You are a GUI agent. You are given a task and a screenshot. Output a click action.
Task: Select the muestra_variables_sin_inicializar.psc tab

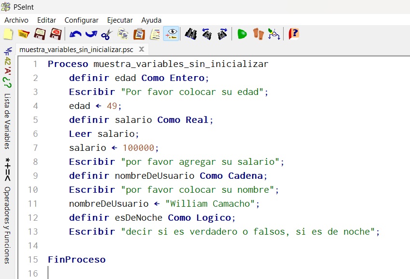pos(76,50)
